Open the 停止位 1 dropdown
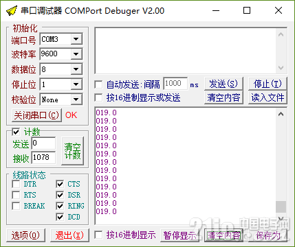Viewport: 295px width, 247px height. [x=76, y=84]
